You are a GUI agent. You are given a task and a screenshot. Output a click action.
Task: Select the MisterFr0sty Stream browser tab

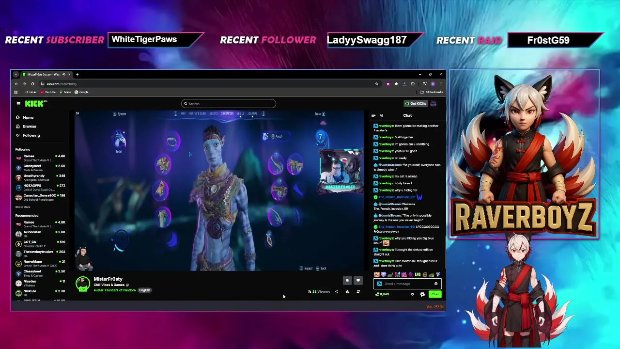[46, 74]
